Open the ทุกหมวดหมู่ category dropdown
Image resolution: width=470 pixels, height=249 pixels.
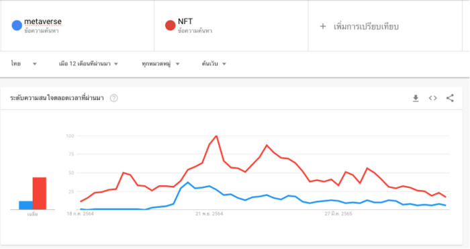coord(160,64)
